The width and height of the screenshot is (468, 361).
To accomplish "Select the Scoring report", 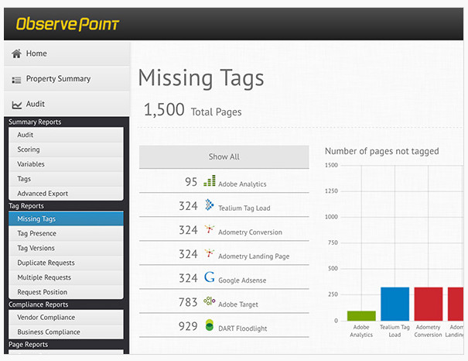I will tap(66, 150).
